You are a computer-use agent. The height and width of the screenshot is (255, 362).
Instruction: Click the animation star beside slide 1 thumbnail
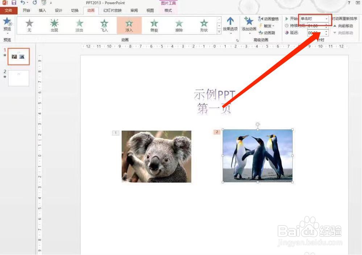pos(5,55)
